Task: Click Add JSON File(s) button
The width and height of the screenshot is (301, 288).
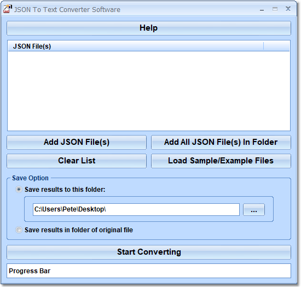Action: point(77,142)
